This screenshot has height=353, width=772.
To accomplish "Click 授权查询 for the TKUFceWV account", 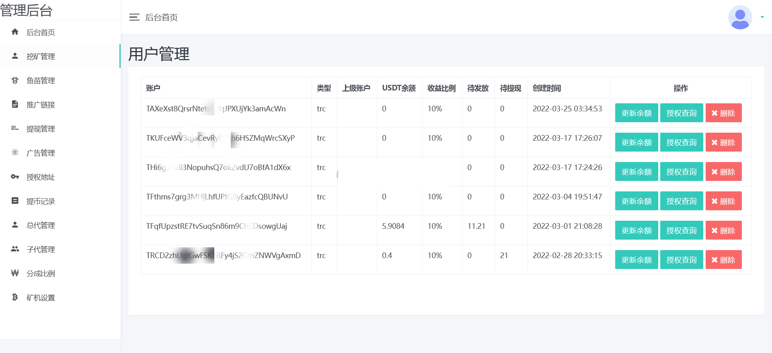I will [x=681, y=142].
